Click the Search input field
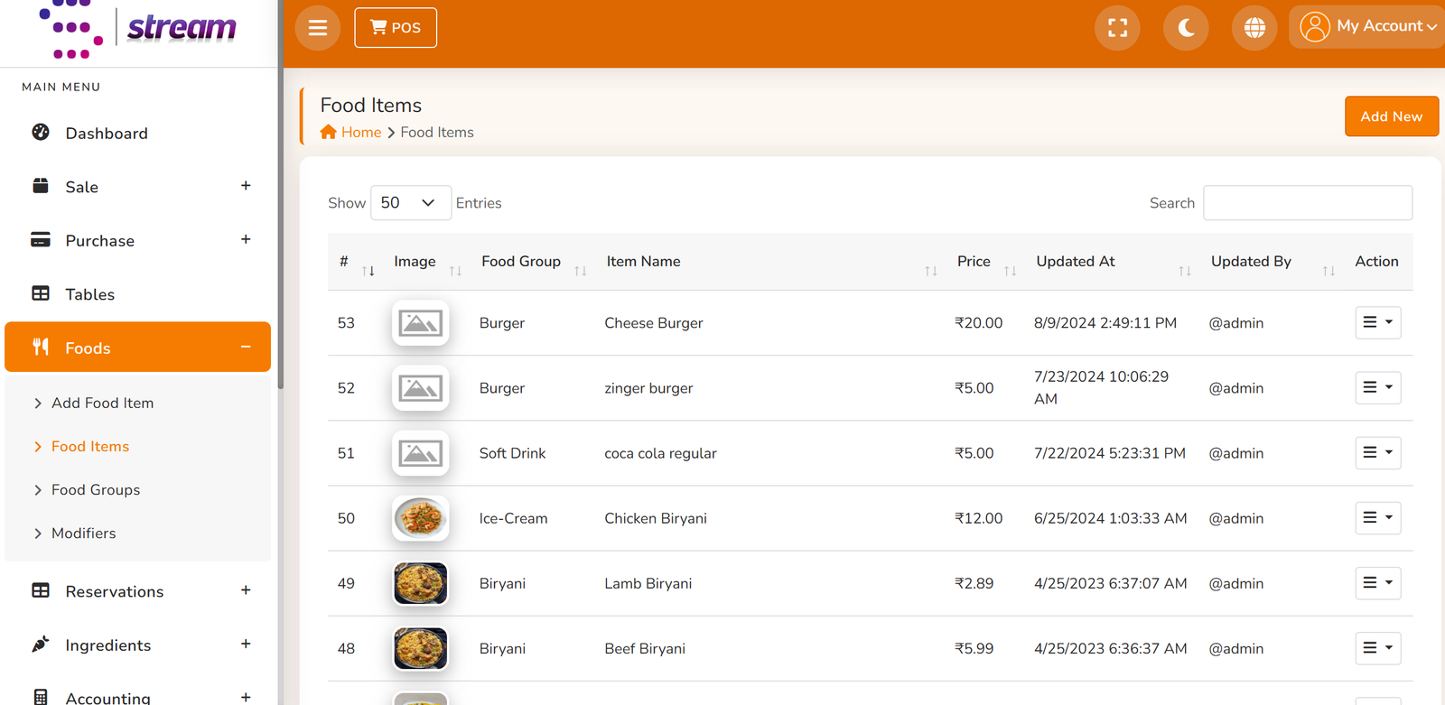Image resolution: width=1445 pixels, height=705 pixels. [1308, 203]
